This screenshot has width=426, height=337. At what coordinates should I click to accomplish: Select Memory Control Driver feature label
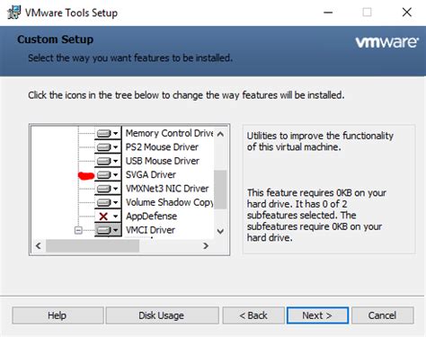(169, 133)
